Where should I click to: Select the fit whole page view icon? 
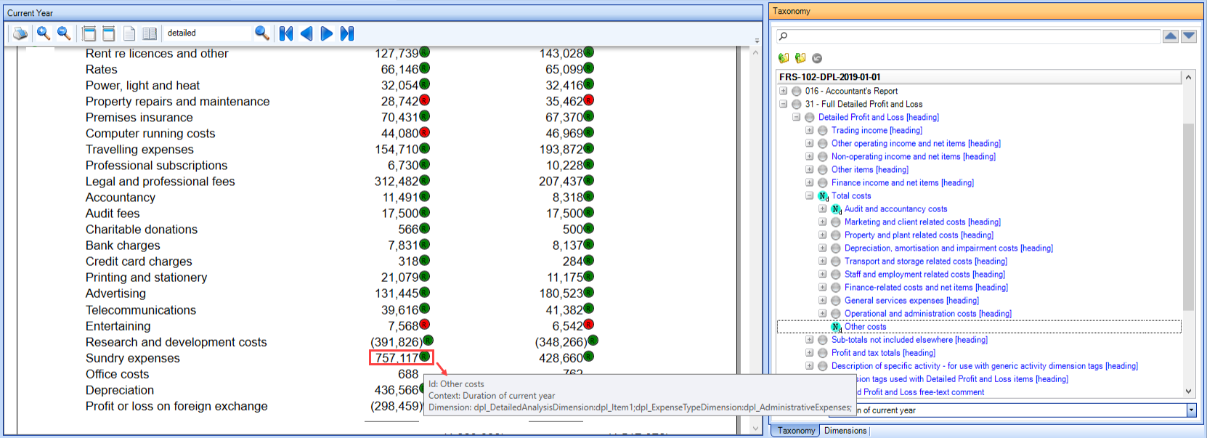109,33
